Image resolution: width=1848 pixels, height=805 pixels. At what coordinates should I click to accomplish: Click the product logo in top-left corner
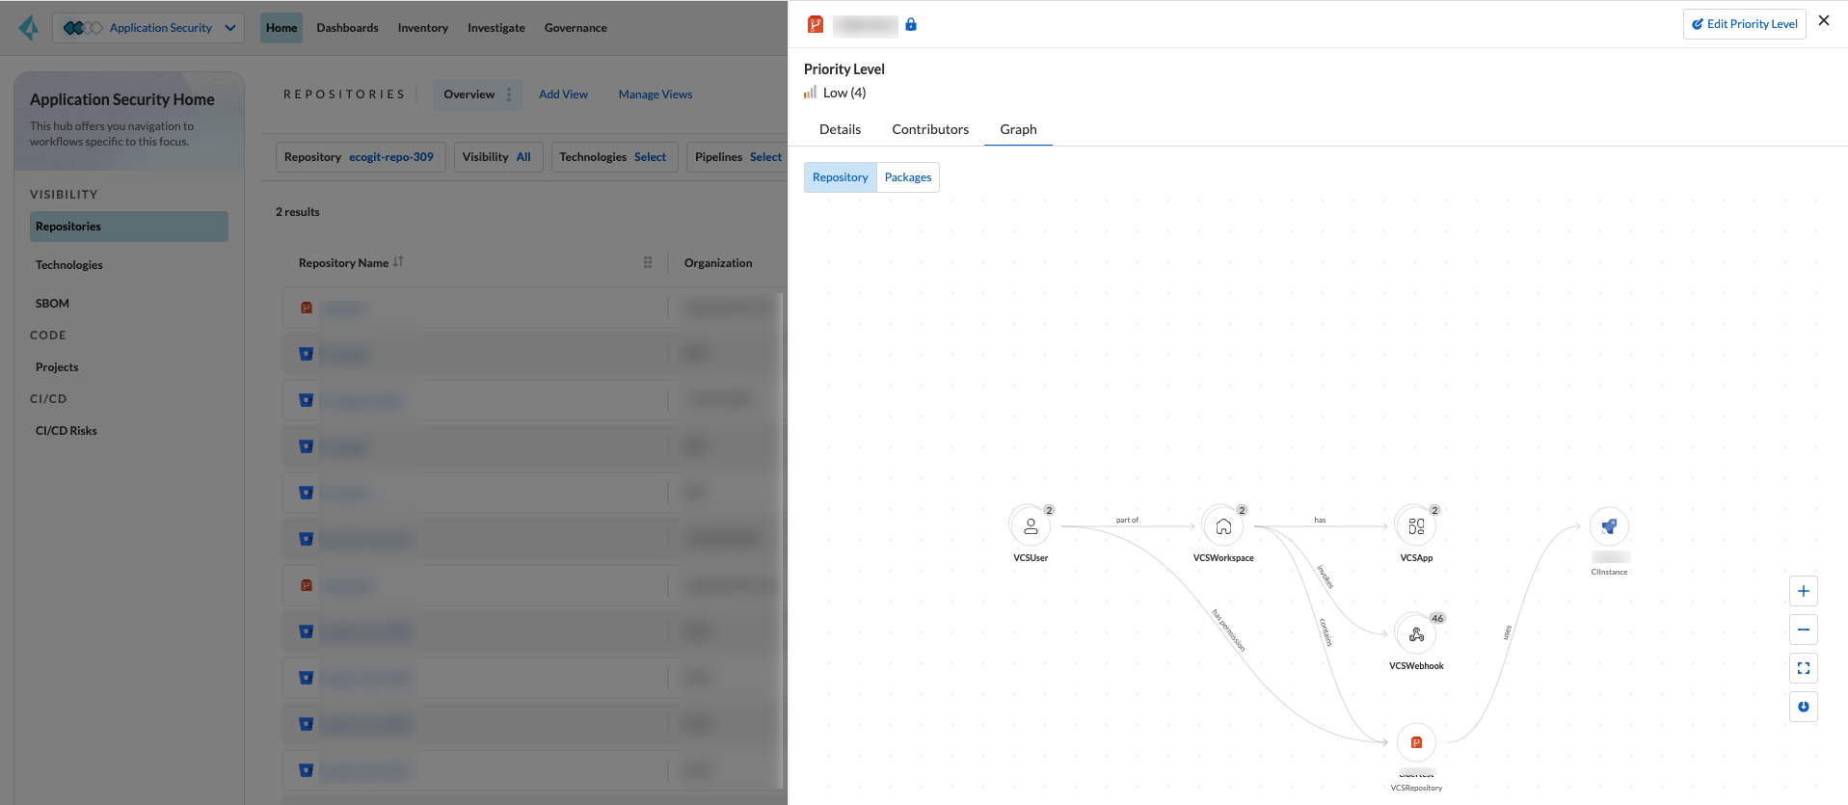coord(29,28)
